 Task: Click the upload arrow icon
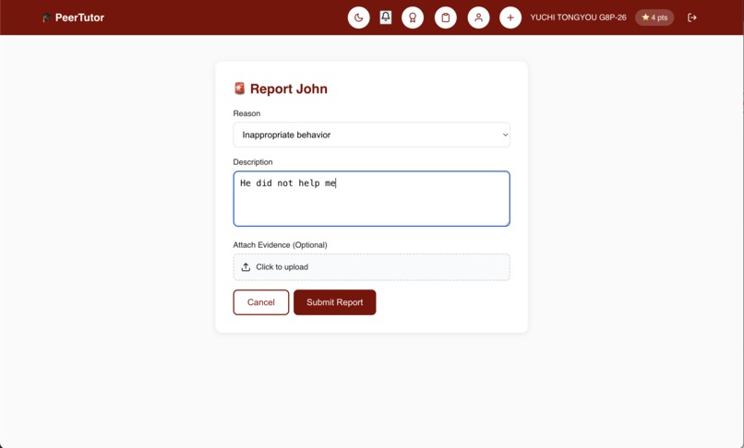(x=246, y=267)
